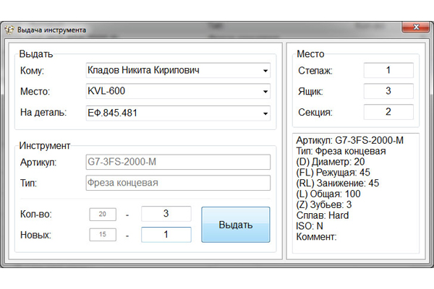Click the line (D) Диаметр: 20

tap(331, 162)
